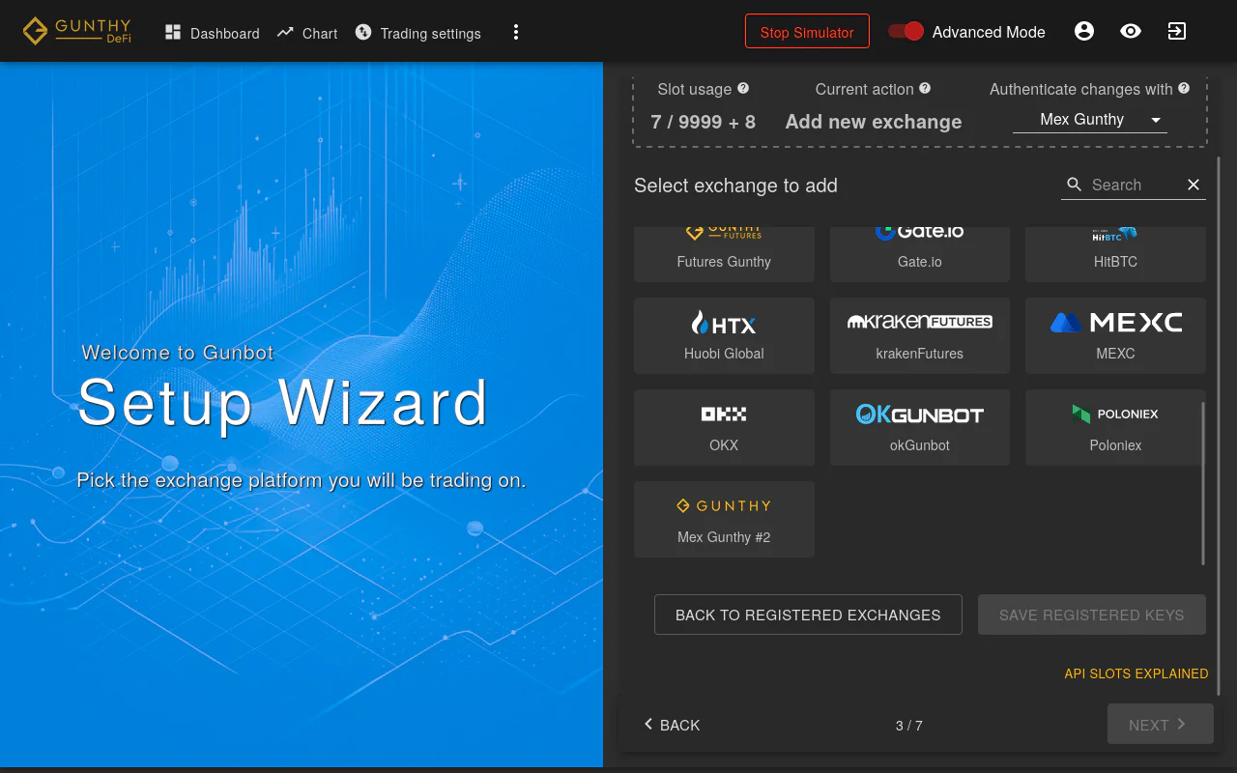Click the NEXT step button
The width and height of the screenshot is (1237, 773).
pyautogui.click(x=1160, y=725)
